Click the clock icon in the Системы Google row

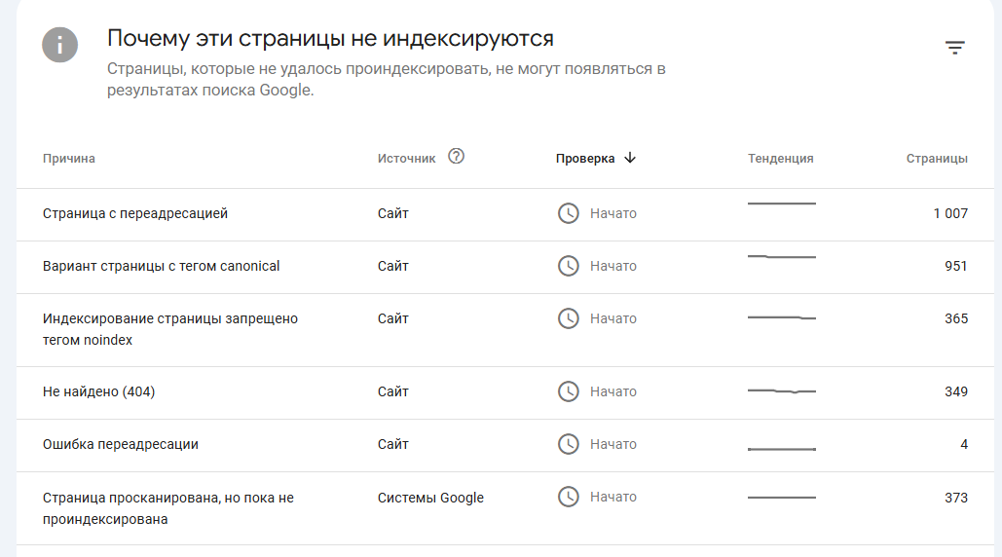(x=568, y=497)
